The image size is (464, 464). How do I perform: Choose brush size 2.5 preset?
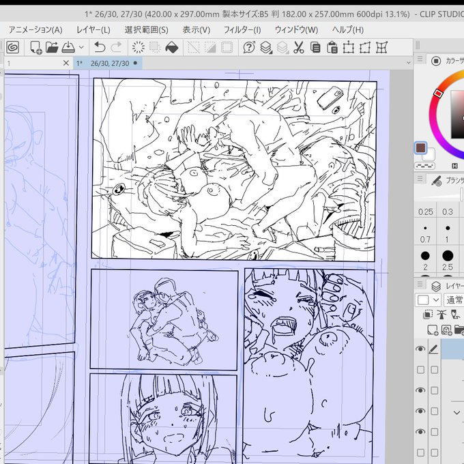point(448,261)
